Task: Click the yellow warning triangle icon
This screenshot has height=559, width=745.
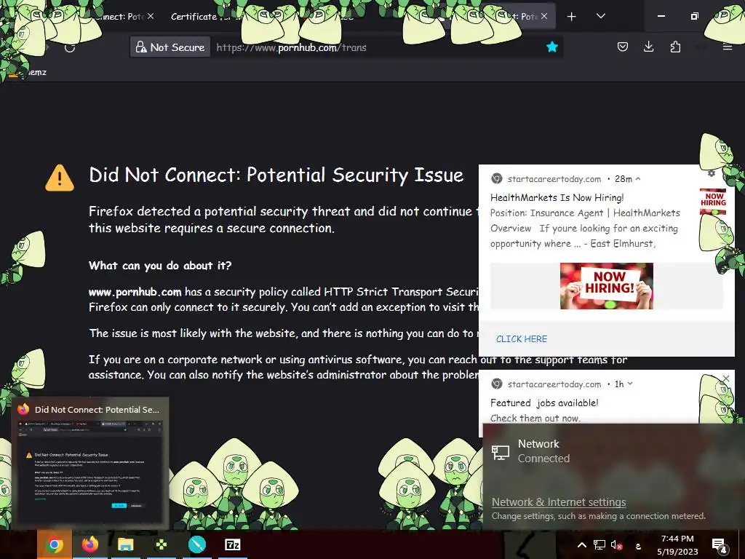Action: [x=60, y=178]
